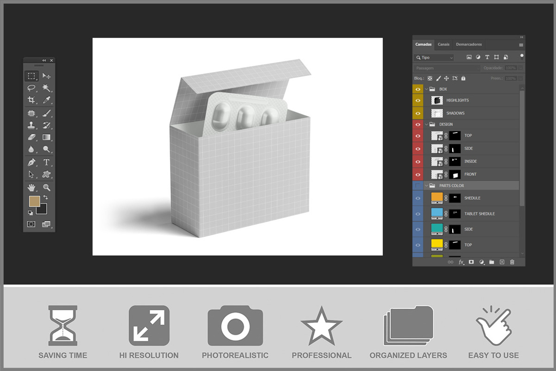Image resolution: width=556 pixels, height=371 pixels.
Task: Hide the SHADOWS layer
Action: [x=418, y=113]
